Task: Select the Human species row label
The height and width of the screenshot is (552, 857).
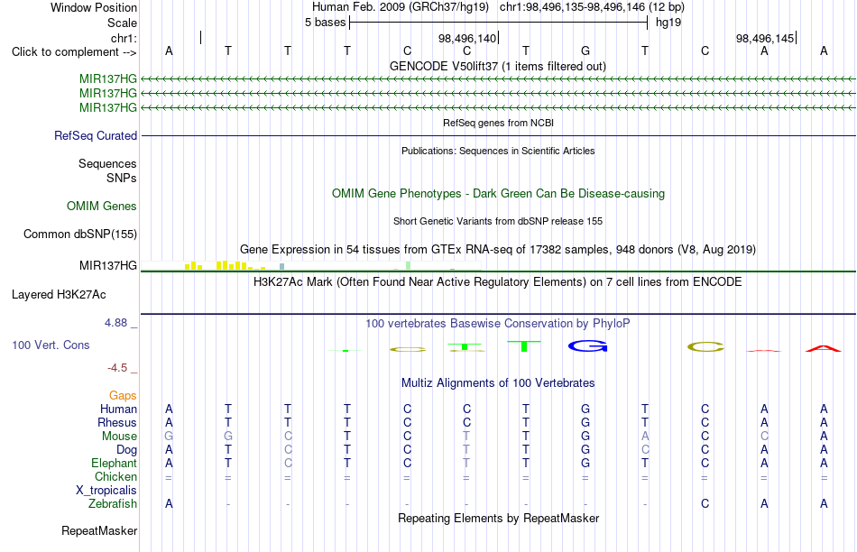Action: 118,409
